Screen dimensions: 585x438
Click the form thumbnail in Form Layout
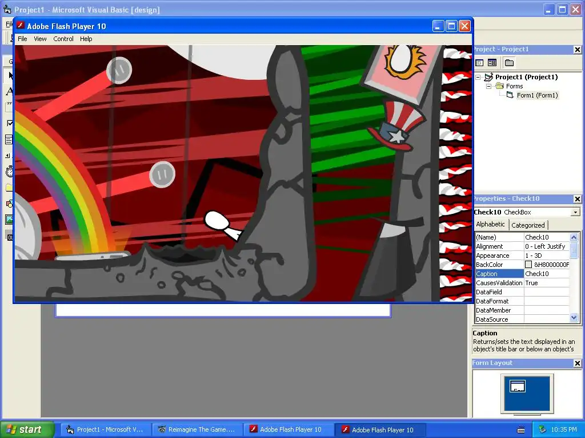click(x=517, y=386)
